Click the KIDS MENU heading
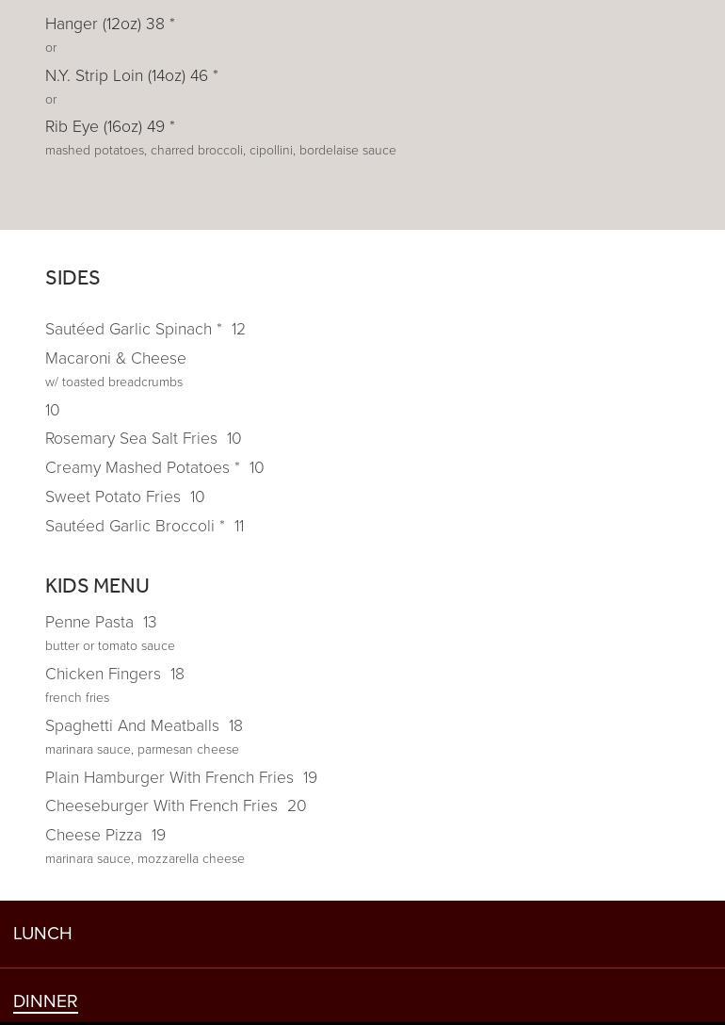The width and height of the screenshot is (725, 1025). (x=97, y=586)
